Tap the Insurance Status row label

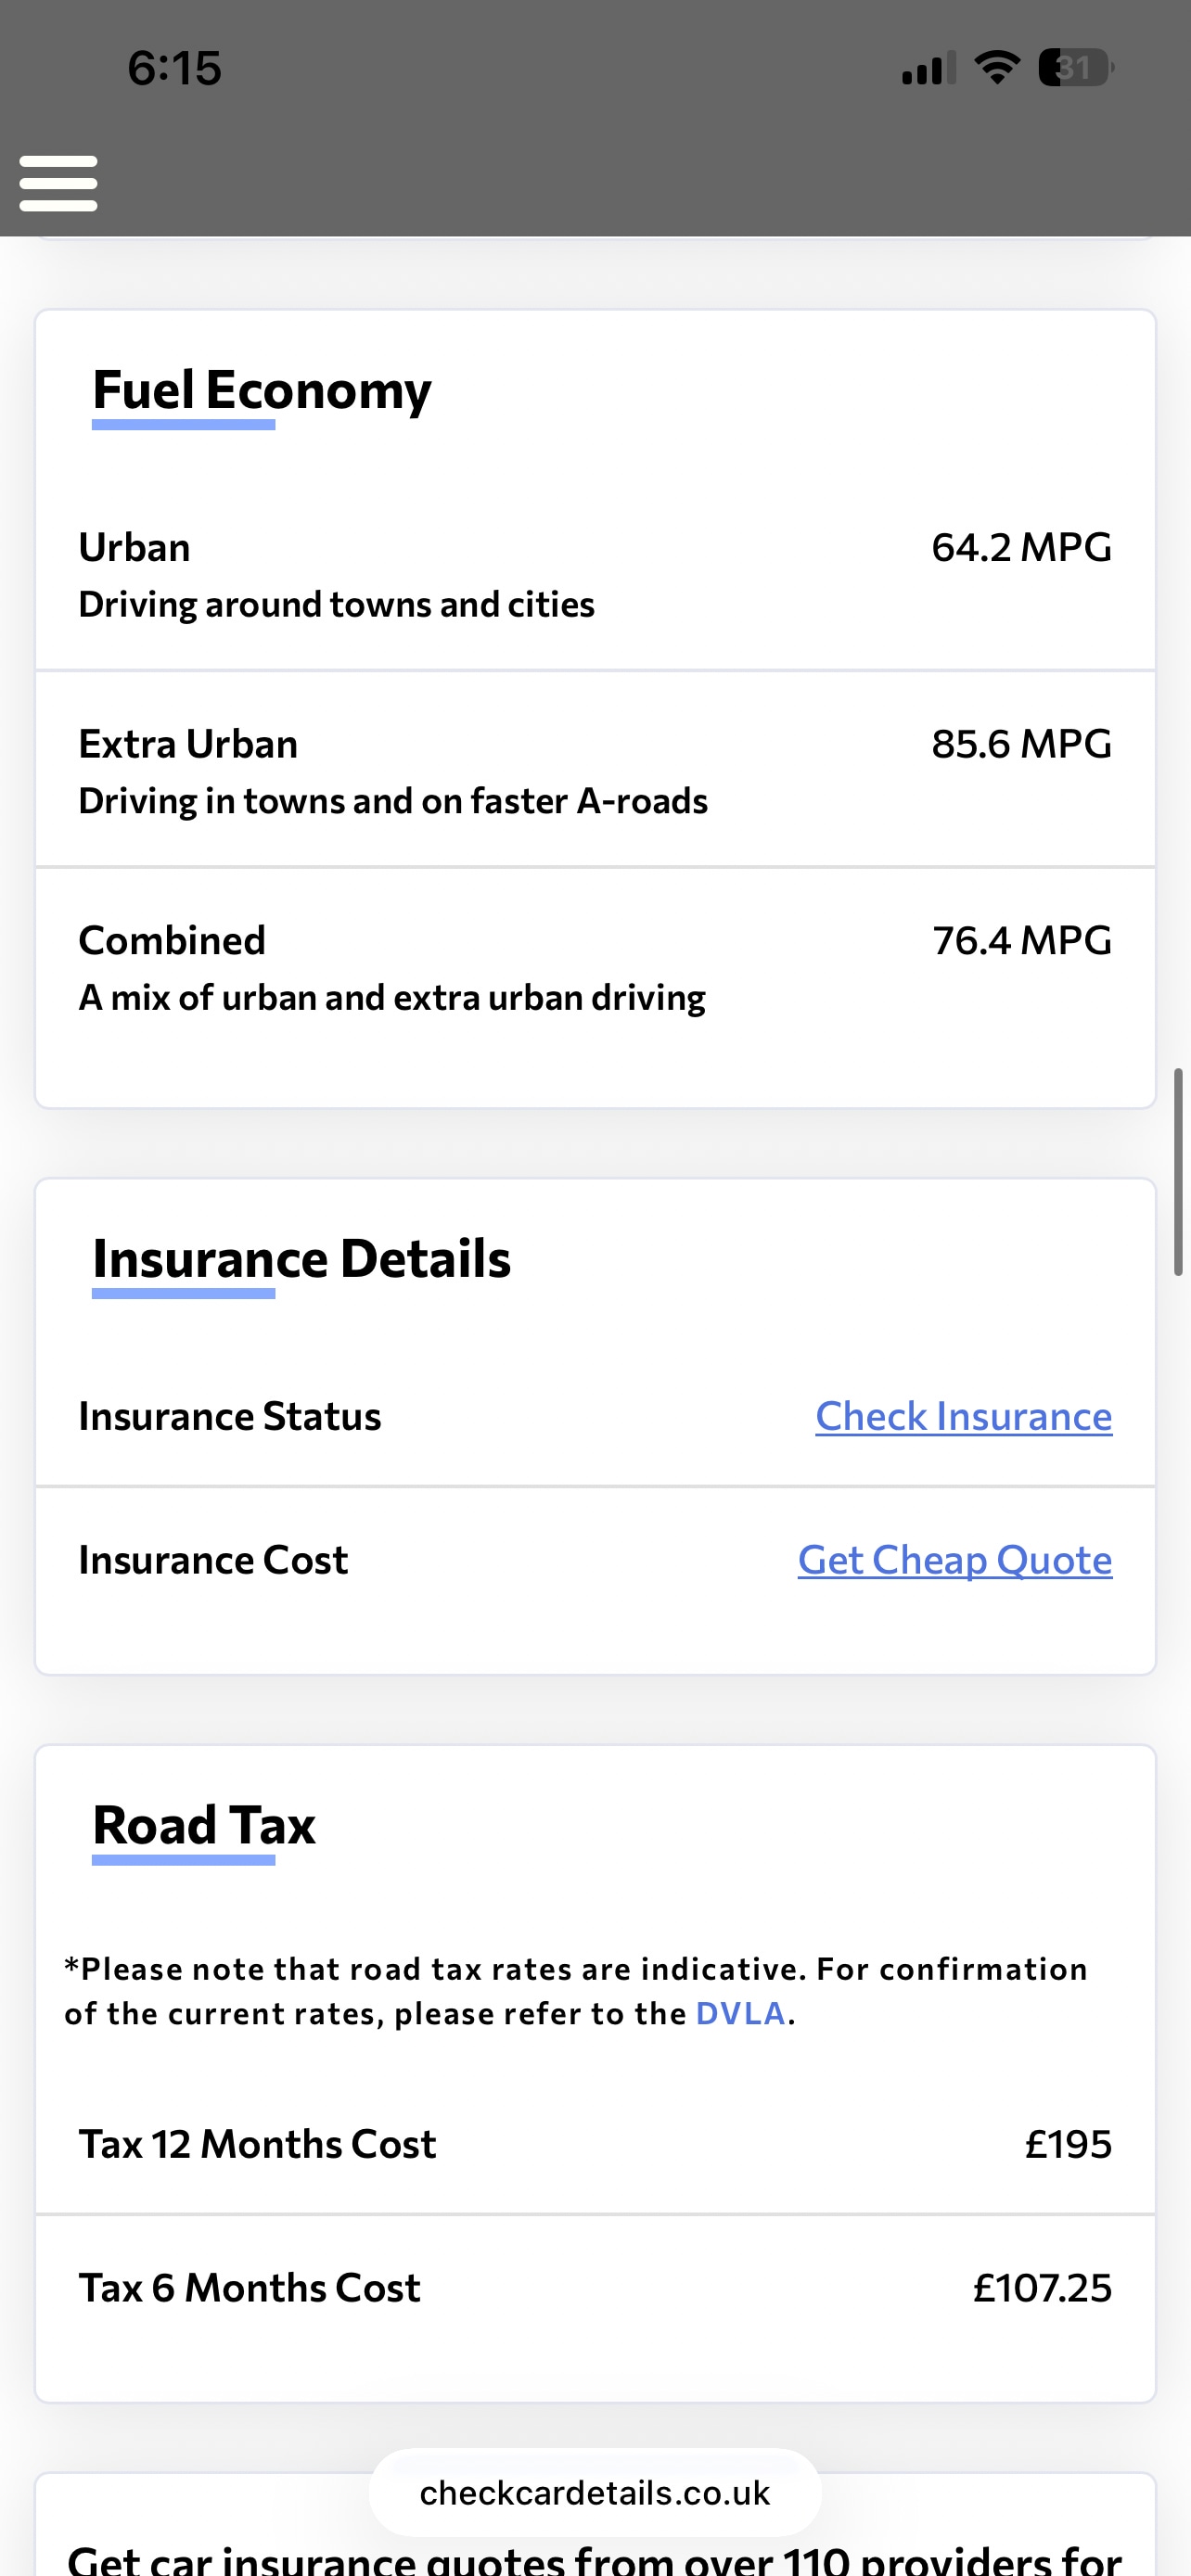coord(230,1416)
